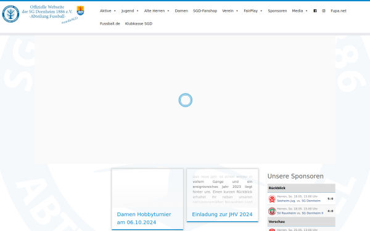The height and width of the screenshot is (231, 370).
Task: Open the Aktive menu label
Action: tap(105, 11)
